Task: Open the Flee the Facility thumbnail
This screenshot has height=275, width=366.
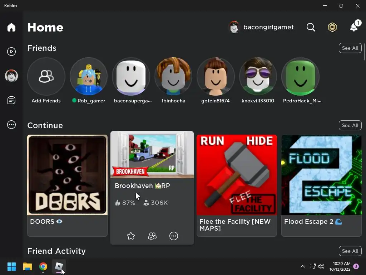Action: 237,175
